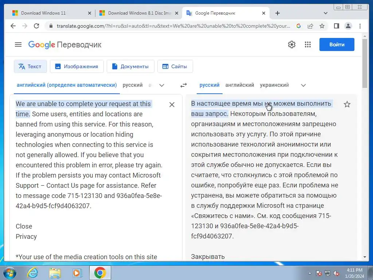Image resolution: width=373 pixels, height=280 pixels.
Task: Open Windows Explorer from taskbar
Action: 55,273
